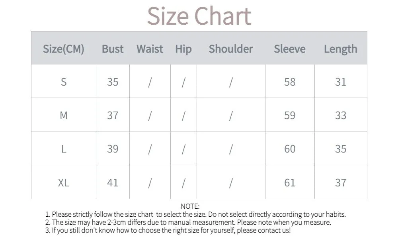This screenshot has height=239, width=398.
Task: Select the XL size row label
Action: (63, 182)
